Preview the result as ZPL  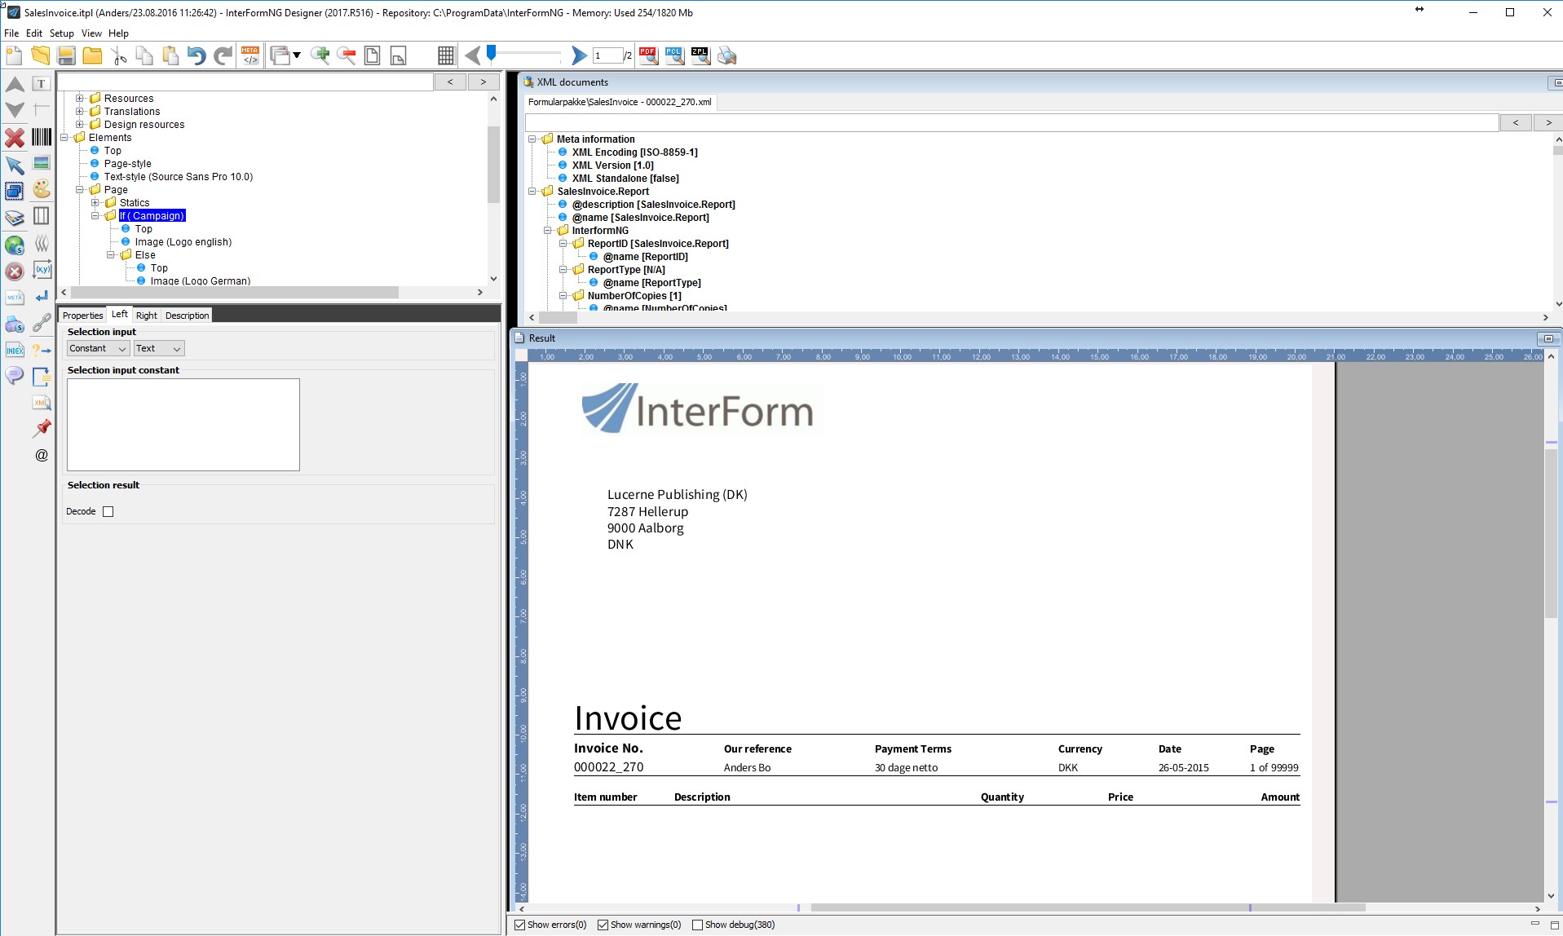tap(700, 55)
